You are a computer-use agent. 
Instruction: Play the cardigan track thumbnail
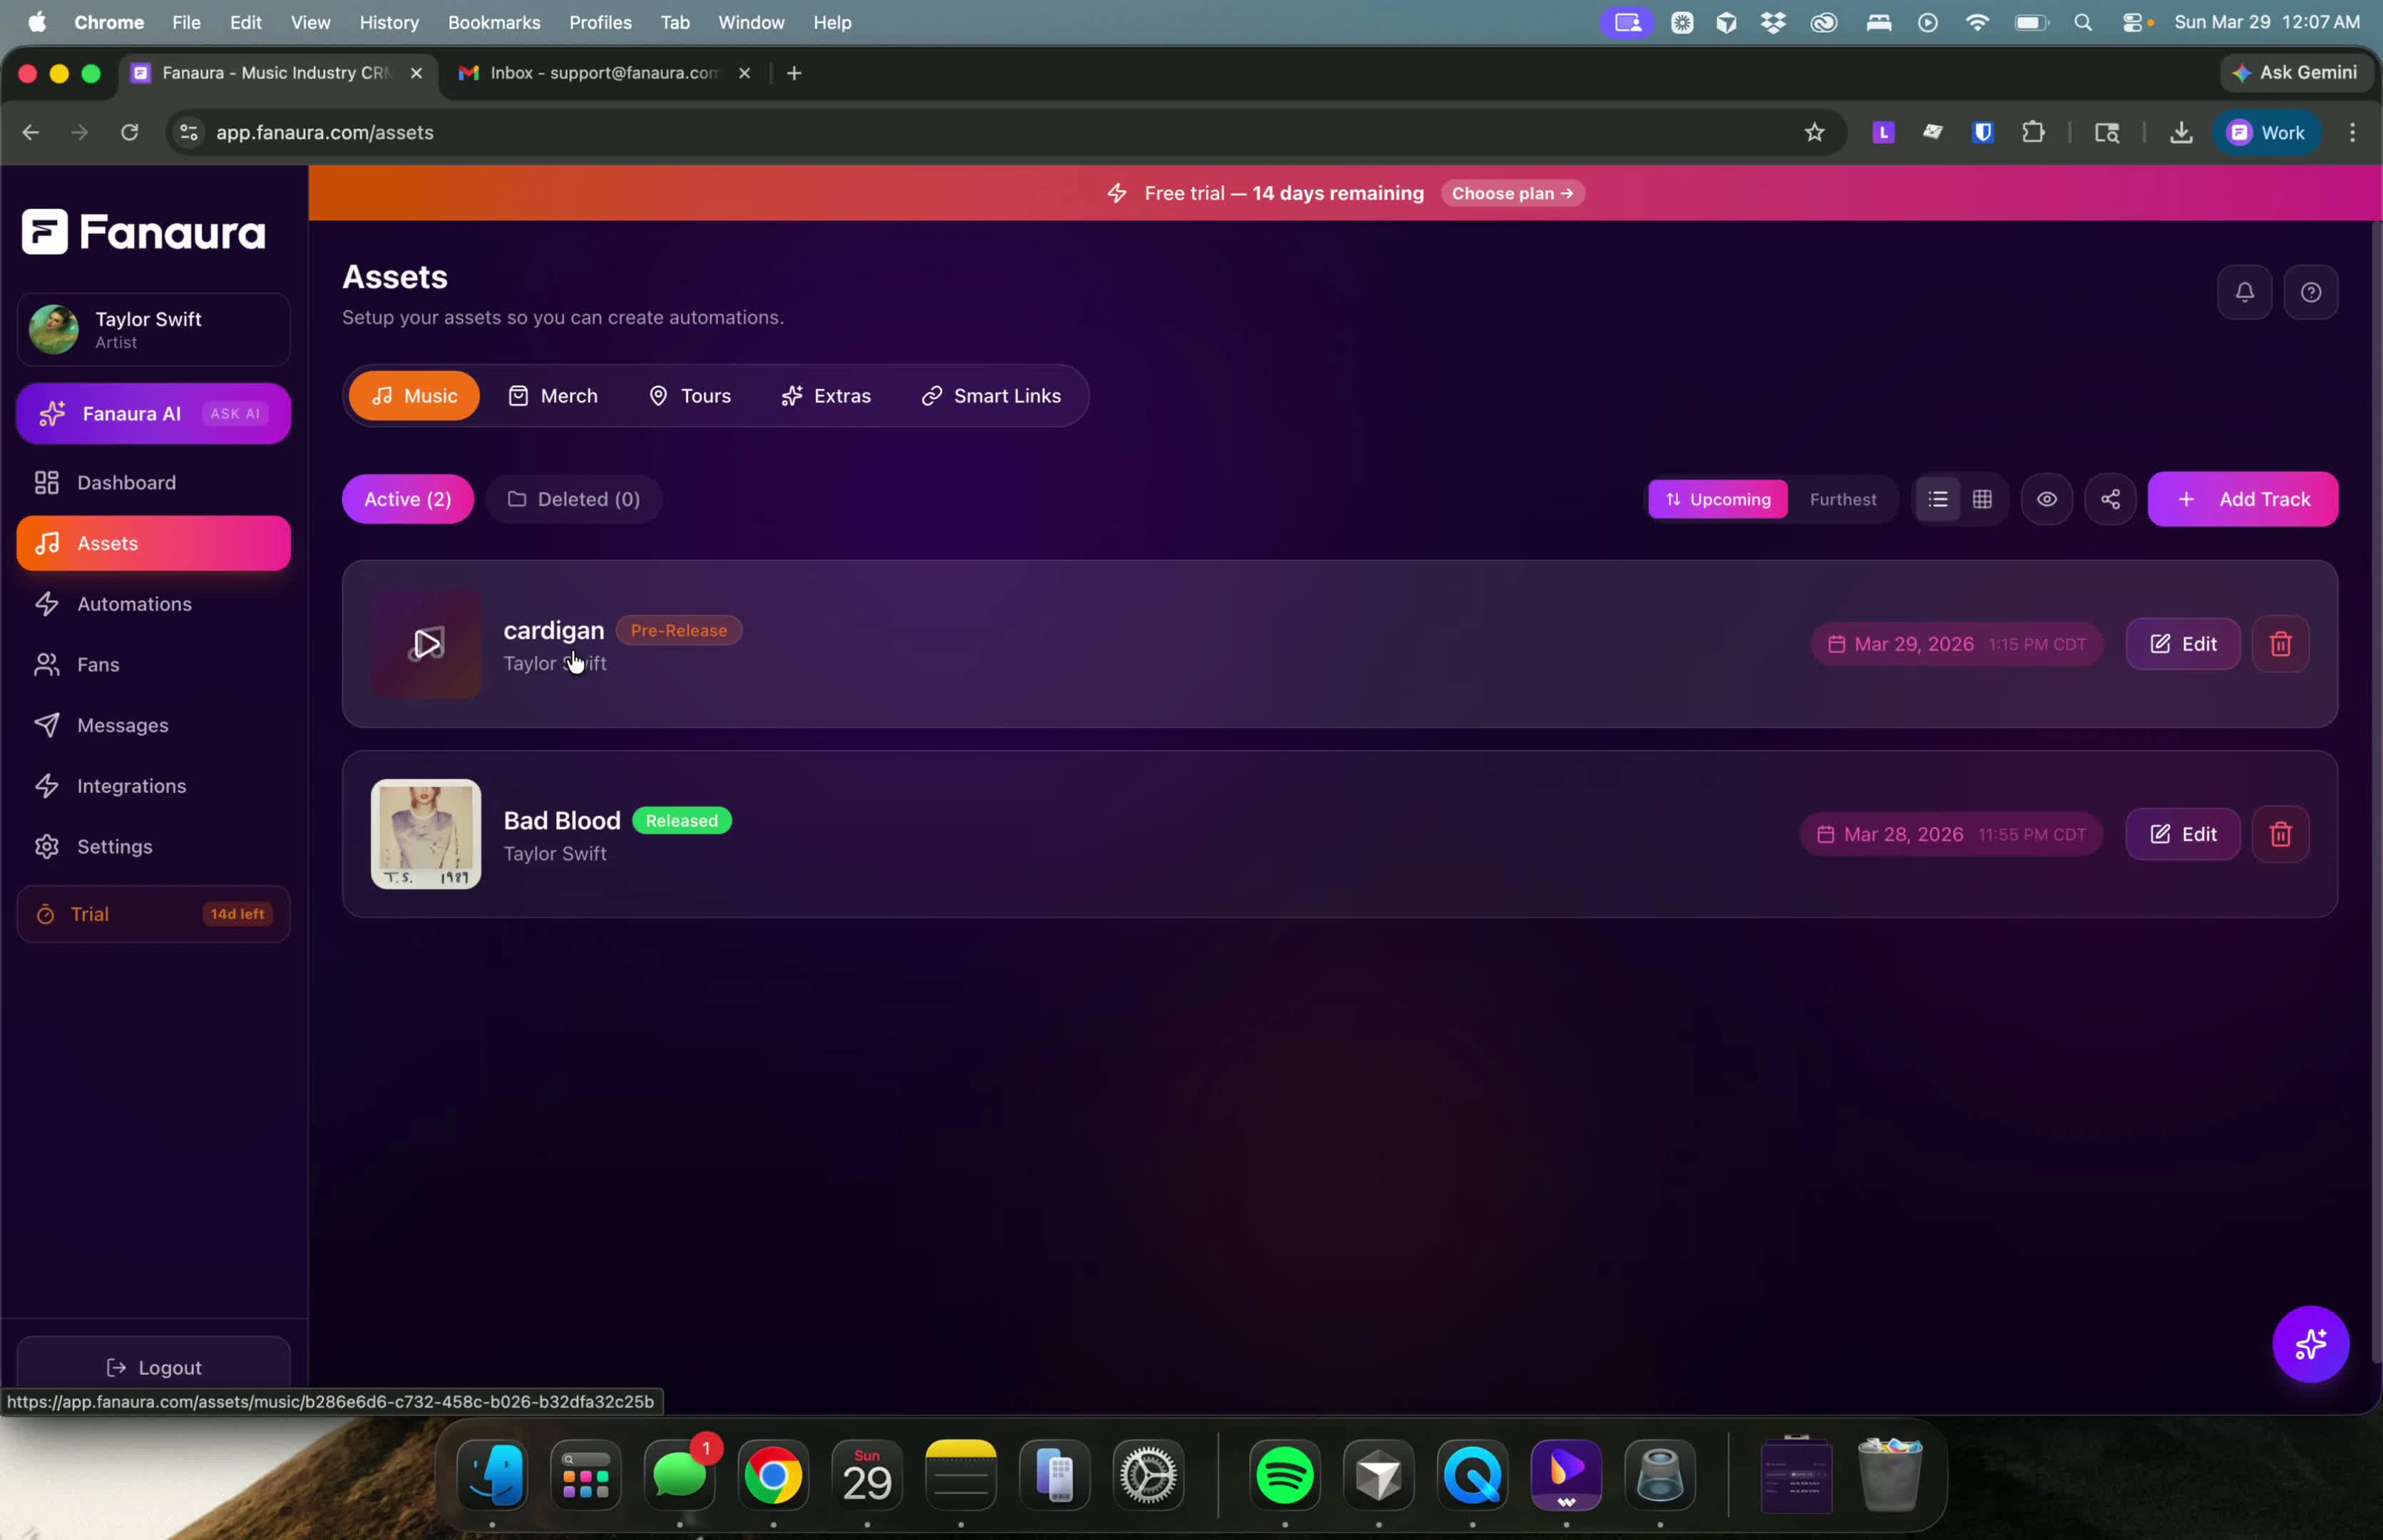[x=425, y=644]
